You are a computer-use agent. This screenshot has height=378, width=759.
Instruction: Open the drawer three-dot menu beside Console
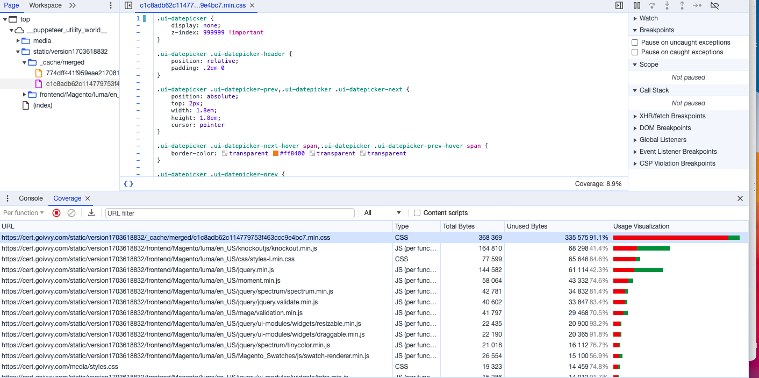[8, 198]
